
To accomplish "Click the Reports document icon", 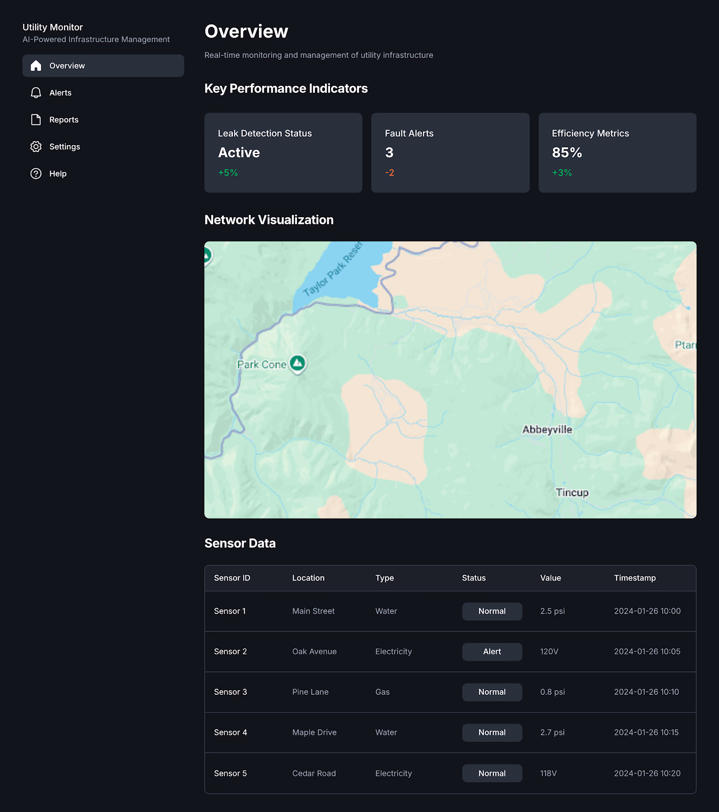I will [36, 120].
